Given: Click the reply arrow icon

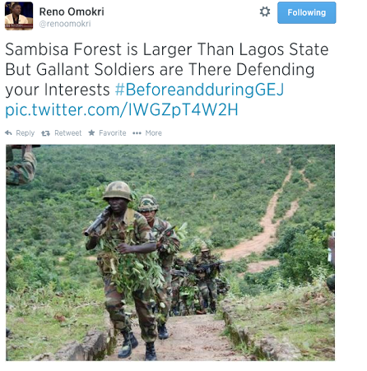Looking at the screenshot, I should pos(8,133).
